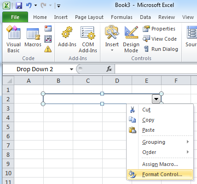This screenshot has height=184, width=197.
Task: Select Assign Macro menu entry
Action: click(x=160, y=164)
